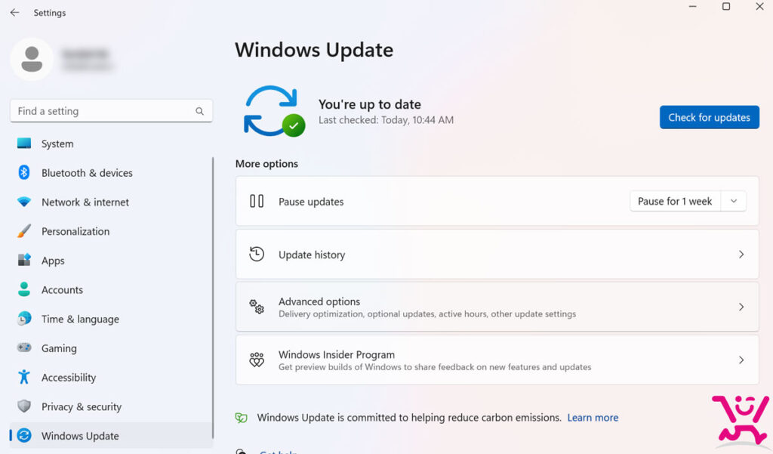Image resolution: width=773 pixels, height=454 pixels.
Task: Click the sidebar vertical scrollbar
Action: click(213, 298)
